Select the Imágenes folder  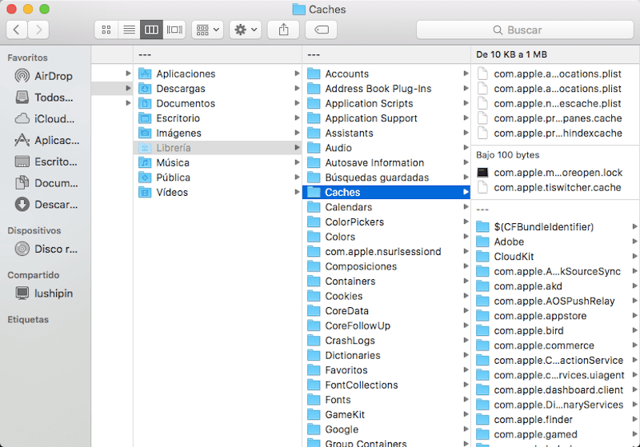pos(218,133)
